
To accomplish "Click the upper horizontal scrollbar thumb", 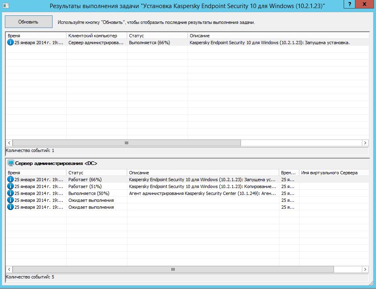I will coord(127,143).
